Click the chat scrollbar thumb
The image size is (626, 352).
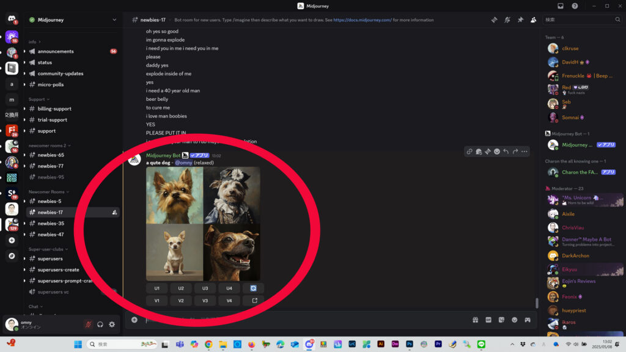537,303
